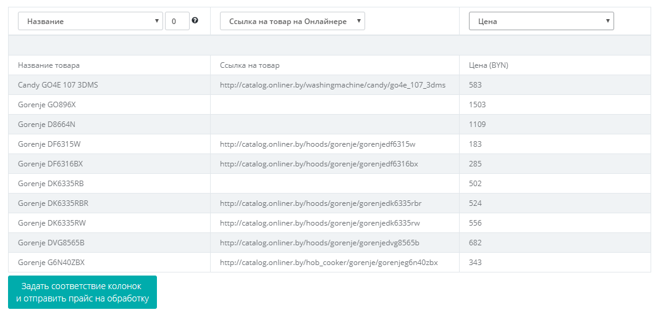Click the price value 524
The width and height of the screenshot is (658, 315).
pyautogui.click(x=476, y=203)
